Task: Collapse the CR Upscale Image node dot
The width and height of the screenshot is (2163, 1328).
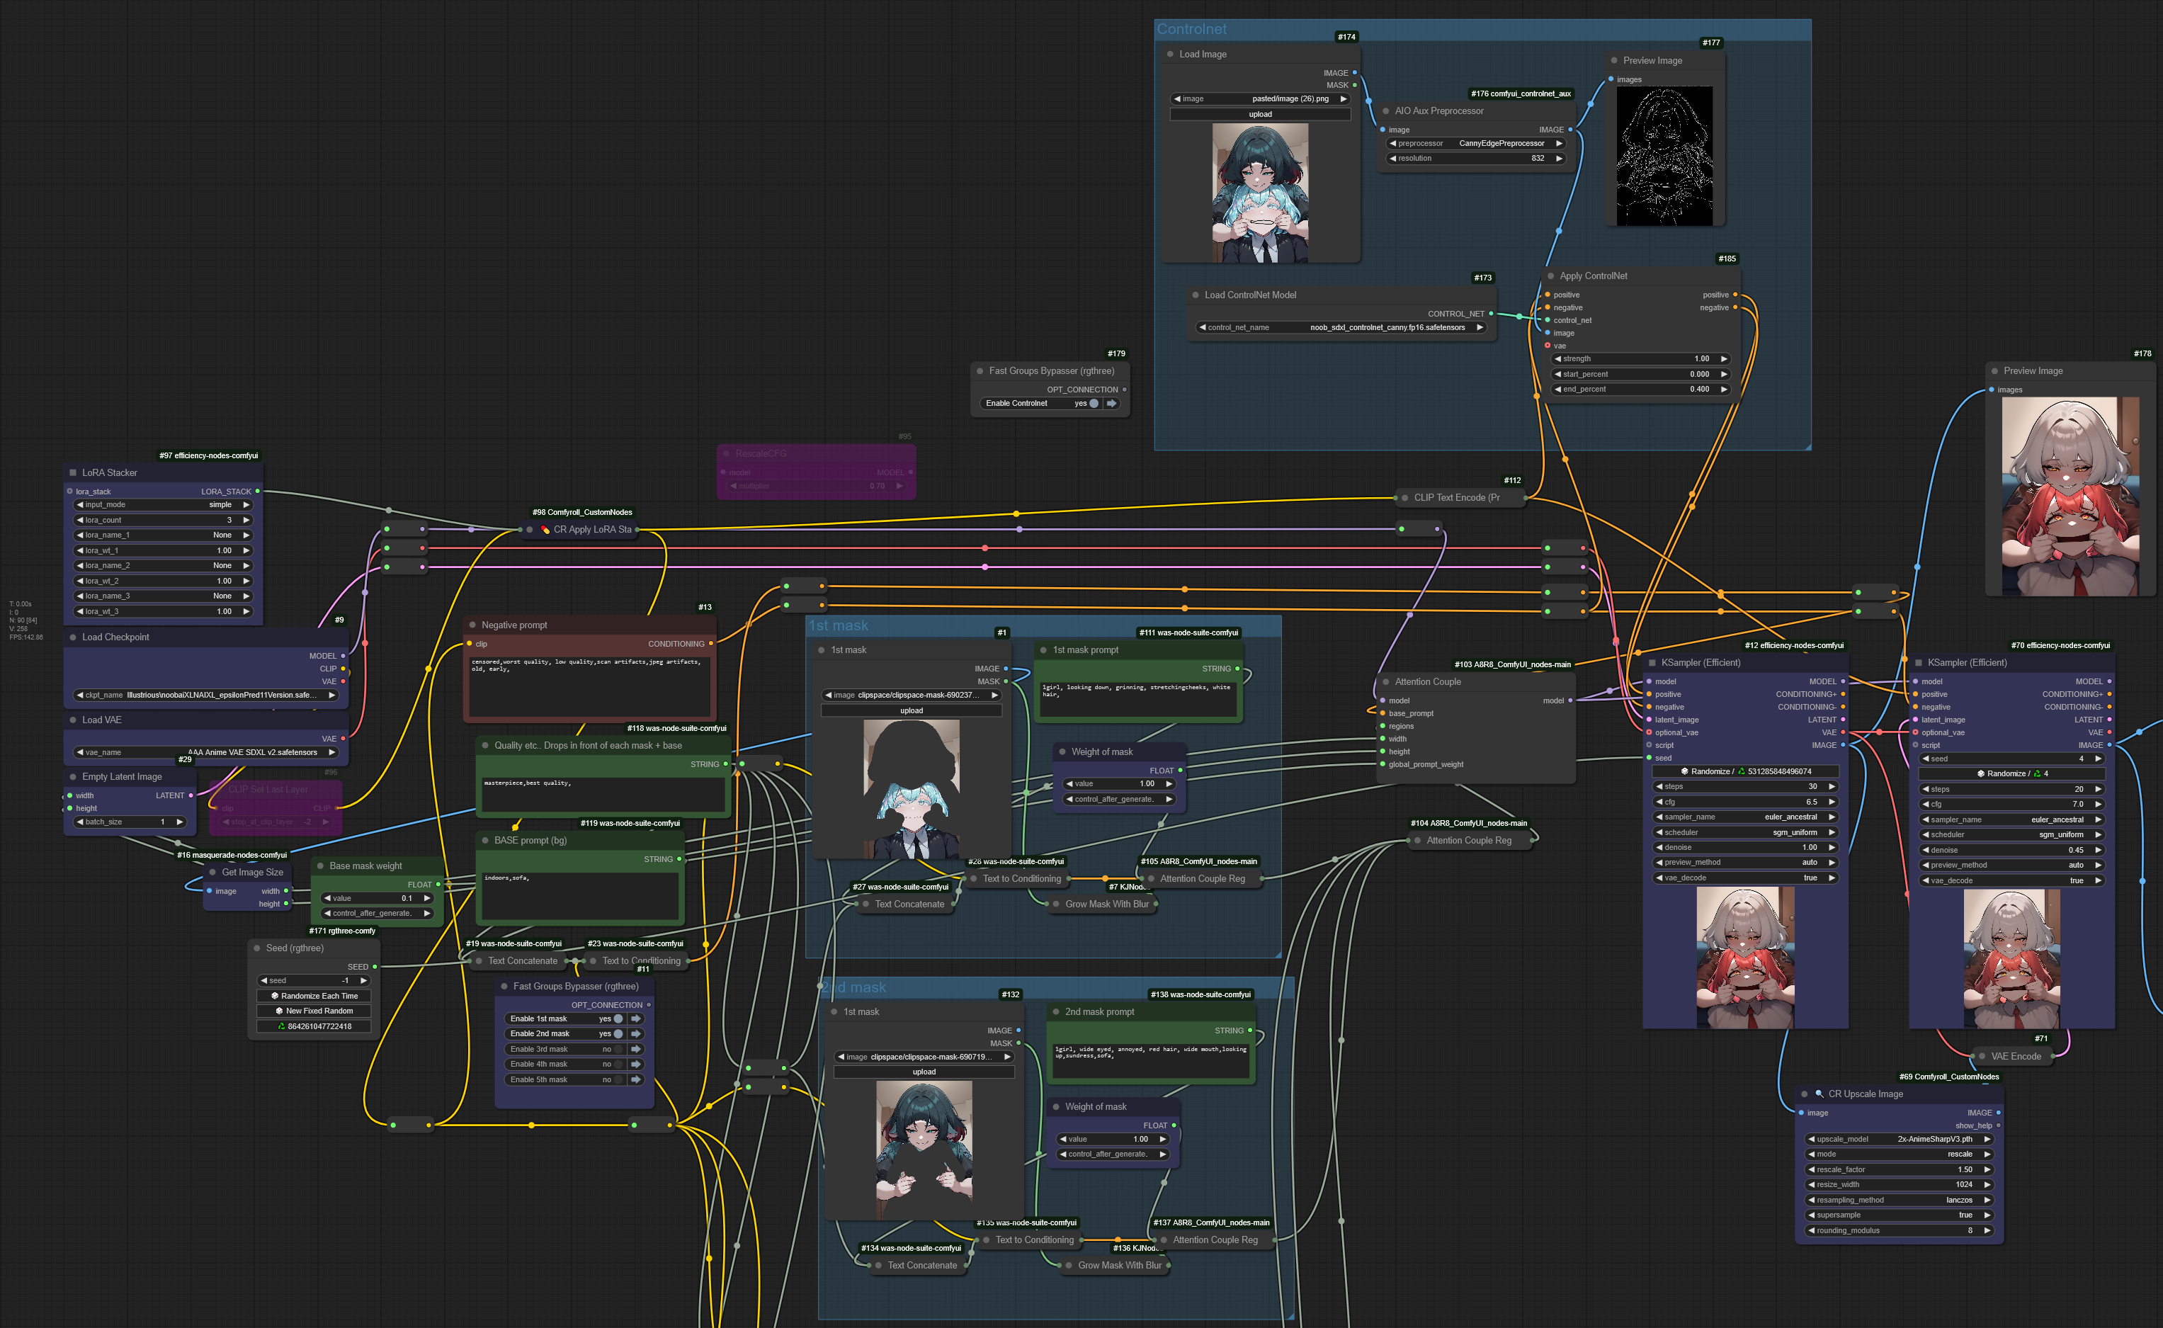Action: click(x=1805, y=1094)
